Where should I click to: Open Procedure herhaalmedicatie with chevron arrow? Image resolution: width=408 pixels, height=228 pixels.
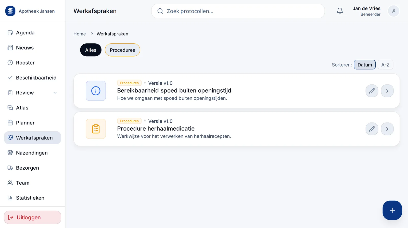387,129
